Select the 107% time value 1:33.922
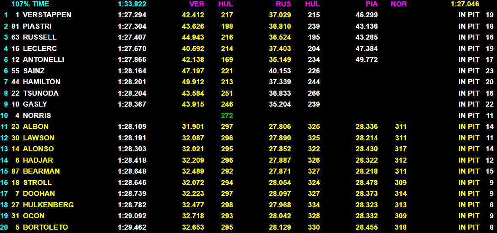 click(132, 4)
